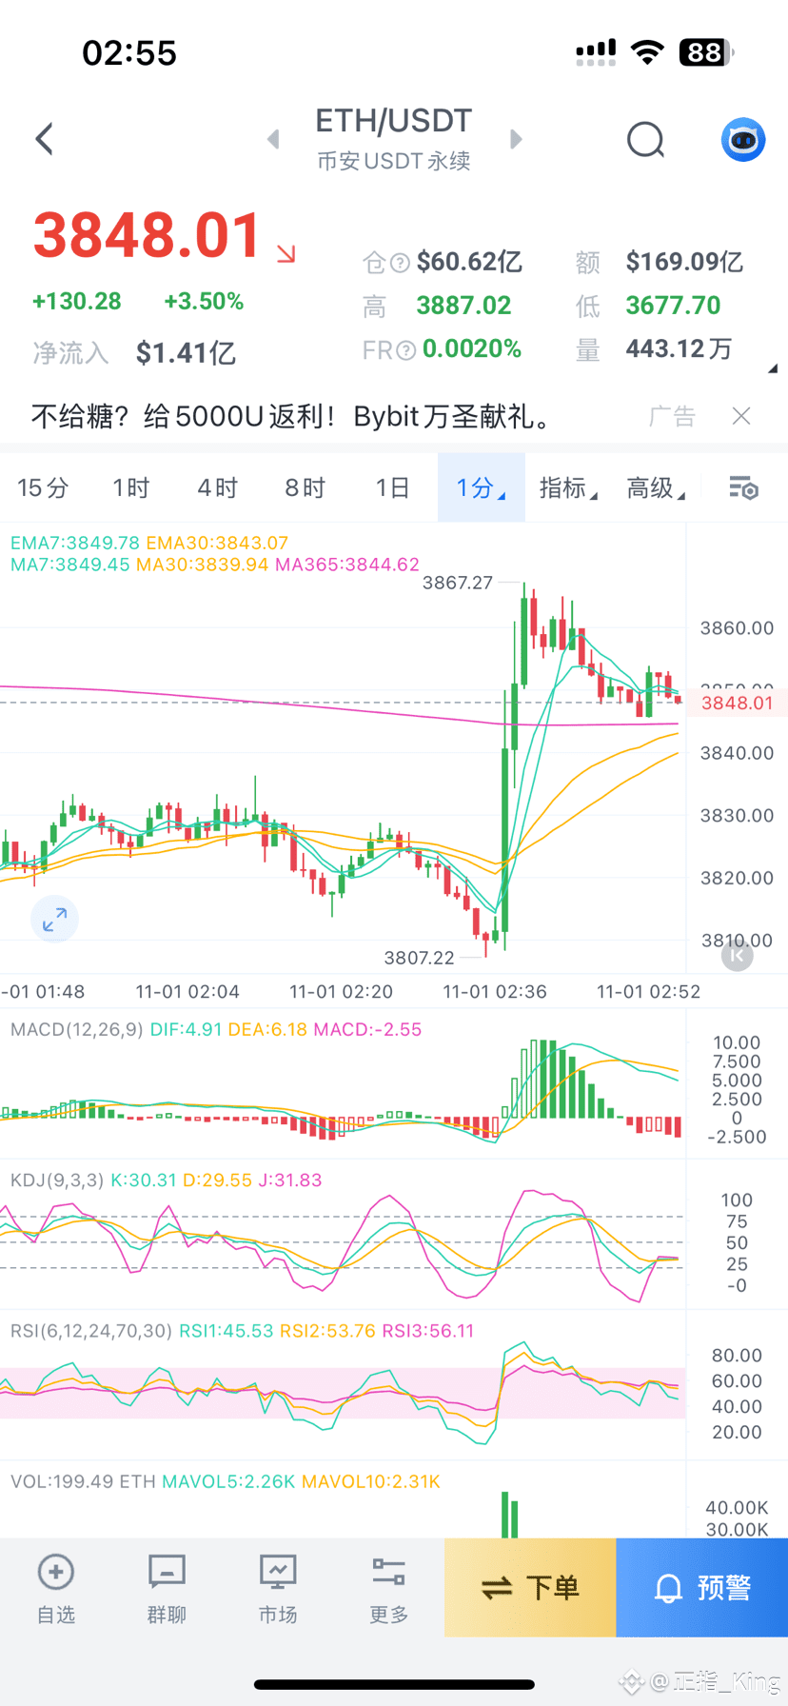Select the 1日 timeframe tab

tap(392, 487)
